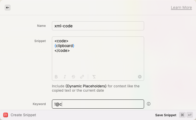This screenshot has width=196, height=120.
Task: Open the Learn More link
Action: pyautogui.click(x=181, y=8)
